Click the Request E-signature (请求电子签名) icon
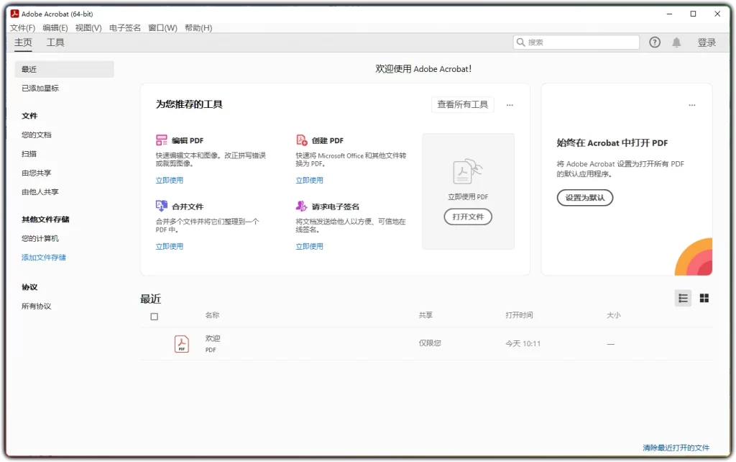 [301, 206]
